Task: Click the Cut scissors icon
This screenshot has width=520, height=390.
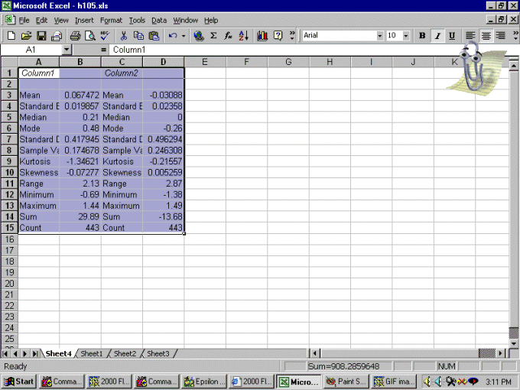Action: (124, 36)
